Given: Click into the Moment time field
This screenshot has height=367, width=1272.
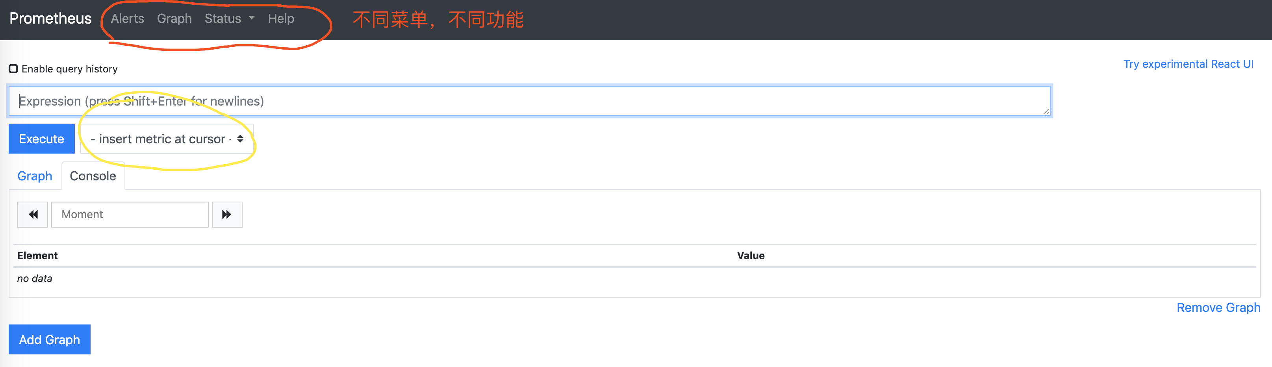Looking at the screenshot, I should [130, 214].
